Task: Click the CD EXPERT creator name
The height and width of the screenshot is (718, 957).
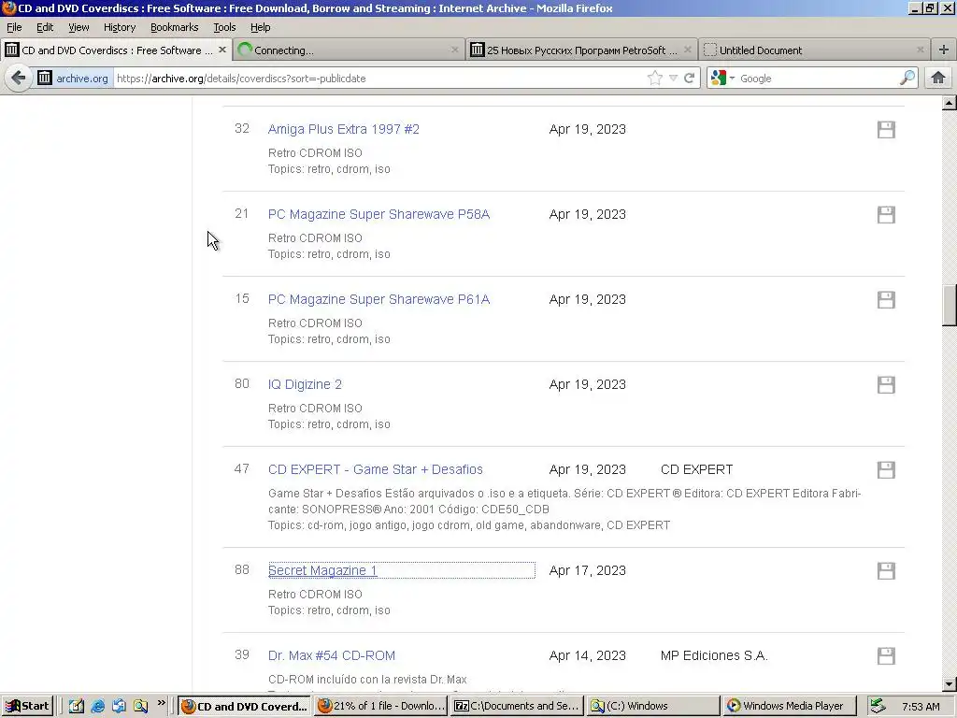Action: (696, 469)
